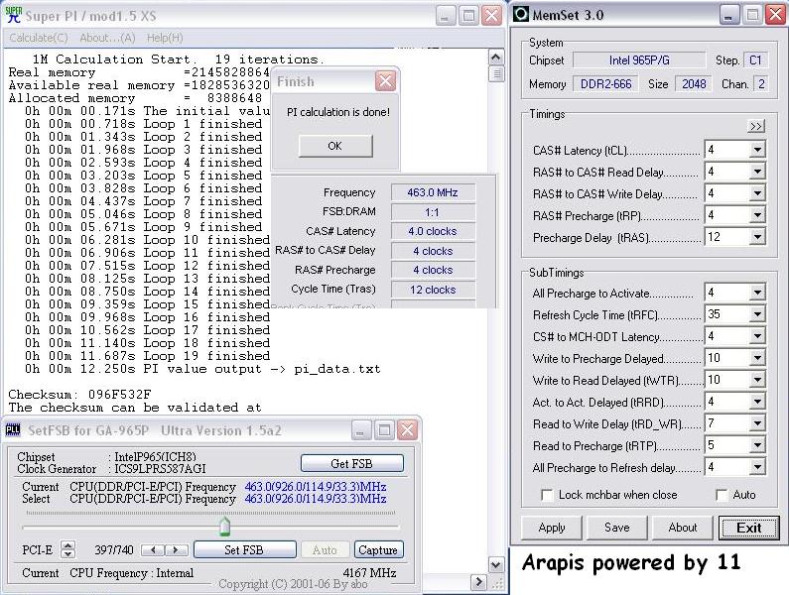789x595 pixels.
Task: Click the green FSB slider thumb in SetFSB
Action: [224, 527]
